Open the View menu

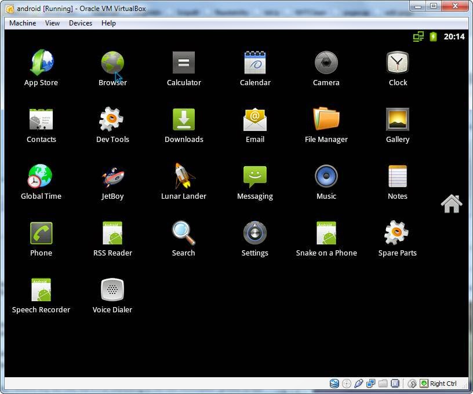53,23
